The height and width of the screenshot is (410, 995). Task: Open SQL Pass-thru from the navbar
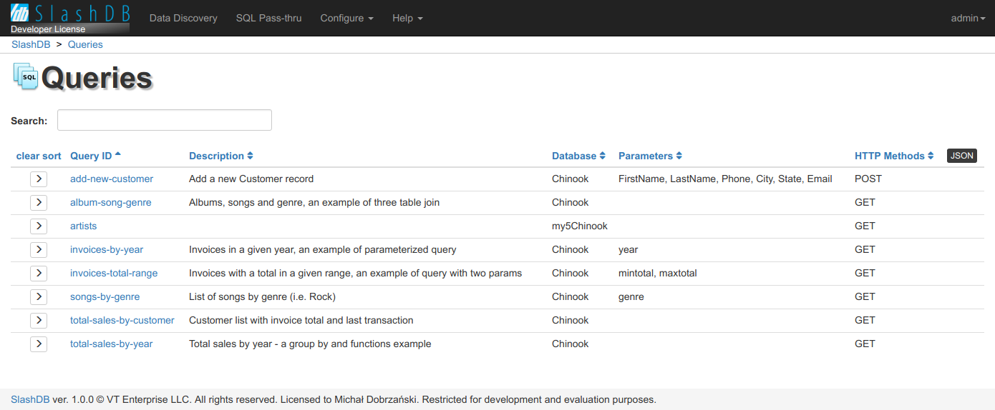[x=268, y=18]
